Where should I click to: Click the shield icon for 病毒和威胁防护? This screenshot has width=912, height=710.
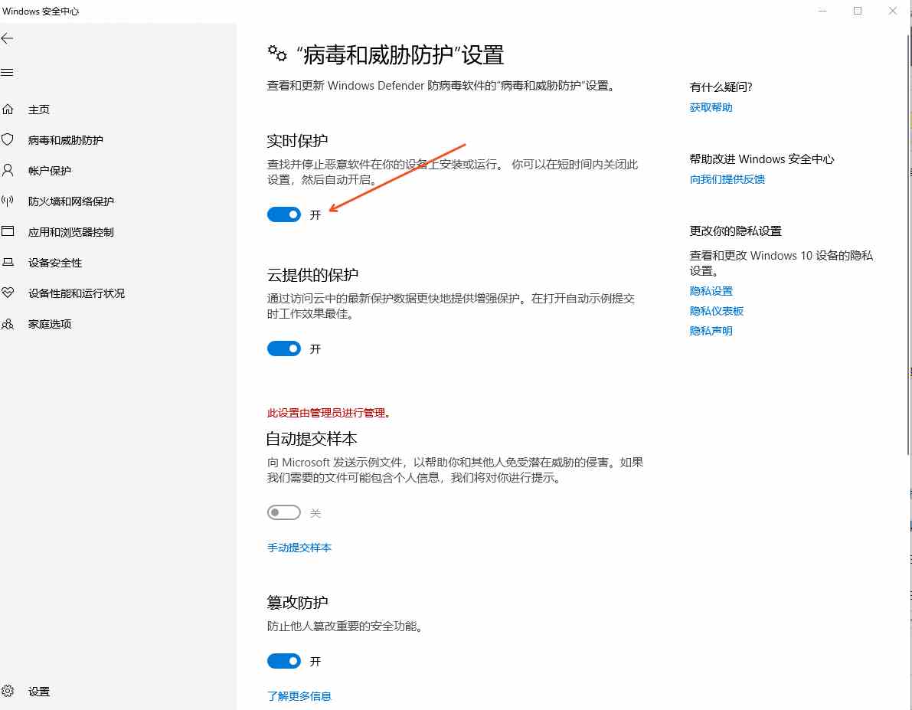coord(8,139)
